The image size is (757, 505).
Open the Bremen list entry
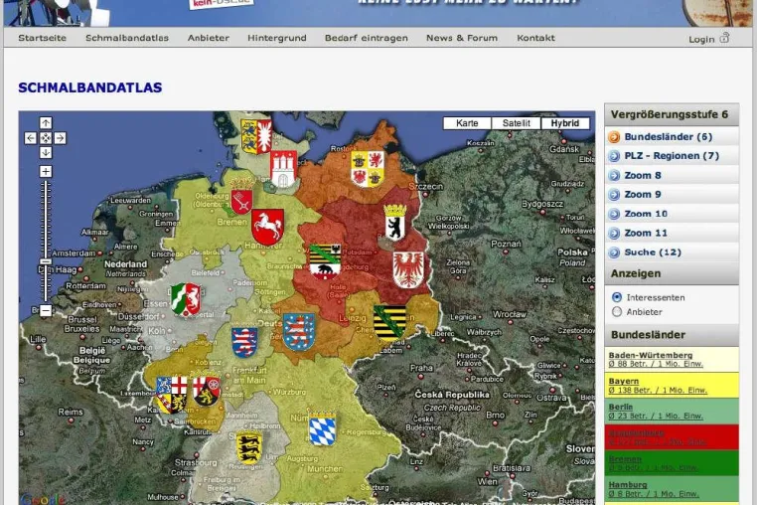[x=672, y=463]
